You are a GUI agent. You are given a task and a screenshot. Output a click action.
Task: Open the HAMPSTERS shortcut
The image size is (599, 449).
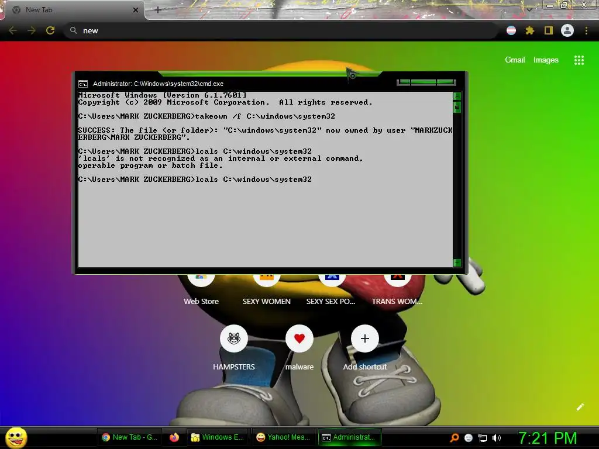coord(234,348)
